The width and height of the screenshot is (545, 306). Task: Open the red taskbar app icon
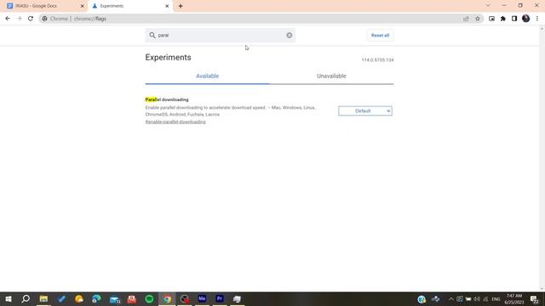132,298
